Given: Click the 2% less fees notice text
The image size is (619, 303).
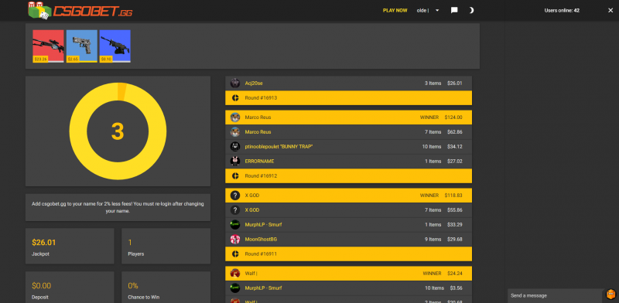Looking at the screenshot, I should tap(118, 207).
